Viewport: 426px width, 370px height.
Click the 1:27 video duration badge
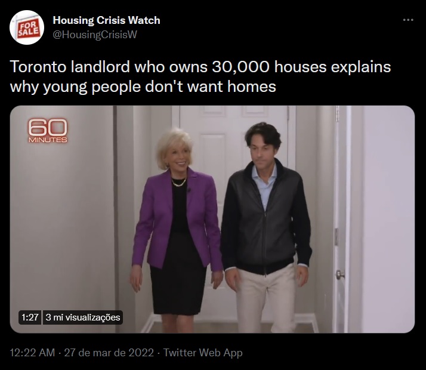pyautogui.click(x=30, y=317)
